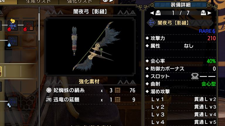Screen dimensions: 225x126
Task: Click the item box icon beside count 9
Action: point(117,99)
